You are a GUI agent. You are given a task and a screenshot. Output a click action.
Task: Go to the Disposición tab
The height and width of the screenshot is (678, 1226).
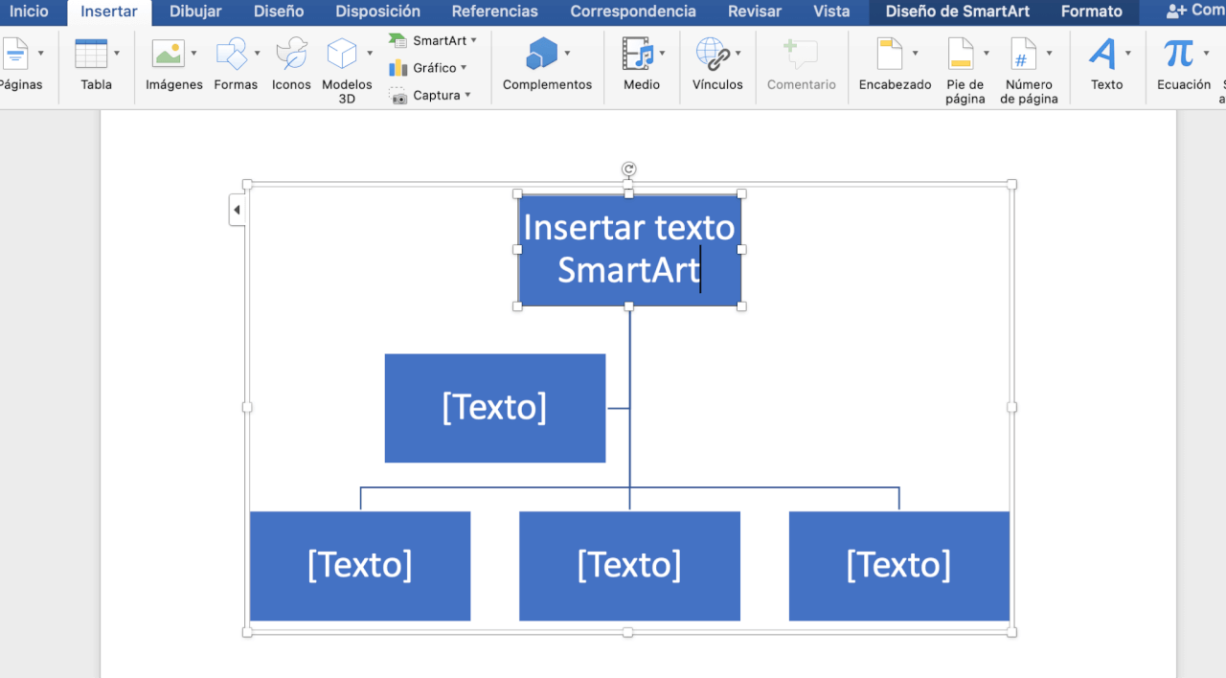[x=377, y=11]
